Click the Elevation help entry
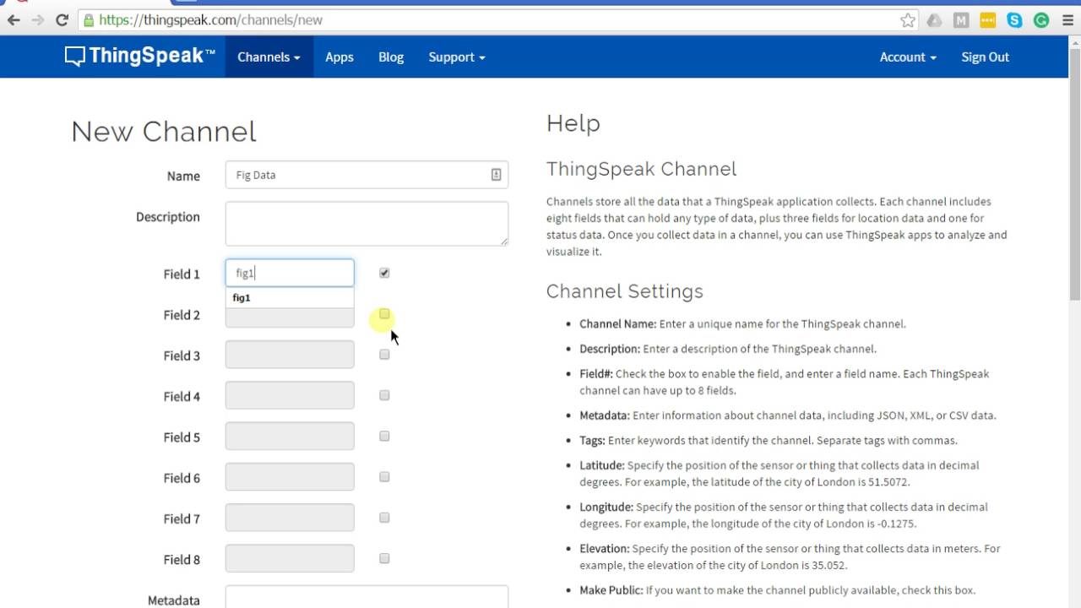The width and height of the screenshot is (1081, 608). [790, 556]
